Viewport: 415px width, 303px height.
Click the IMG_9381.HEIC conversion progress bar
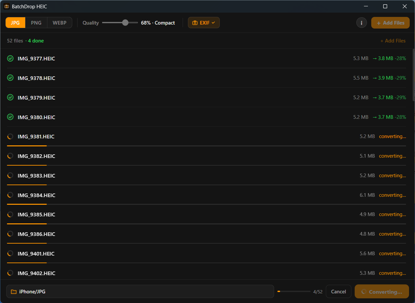pos(207,146)
